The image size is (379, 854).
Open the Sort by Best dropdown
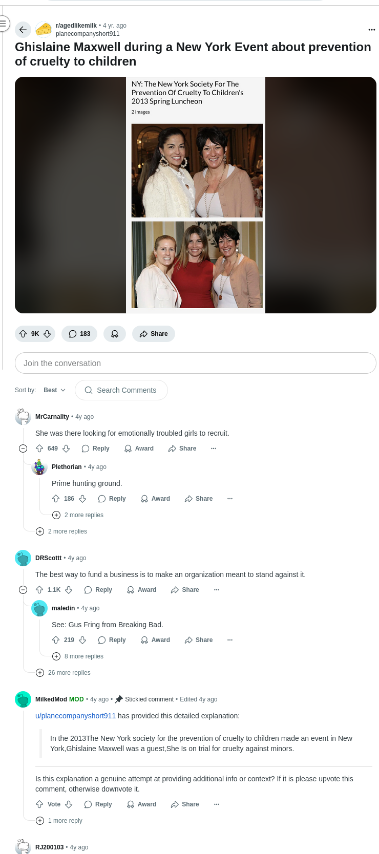(x=54, y=390)
